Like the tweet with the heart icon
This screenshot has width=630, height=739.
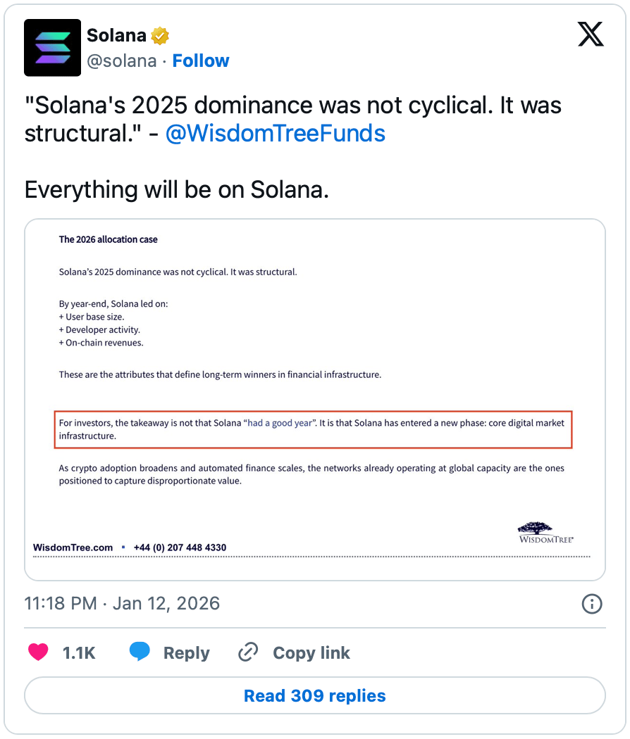38,652
